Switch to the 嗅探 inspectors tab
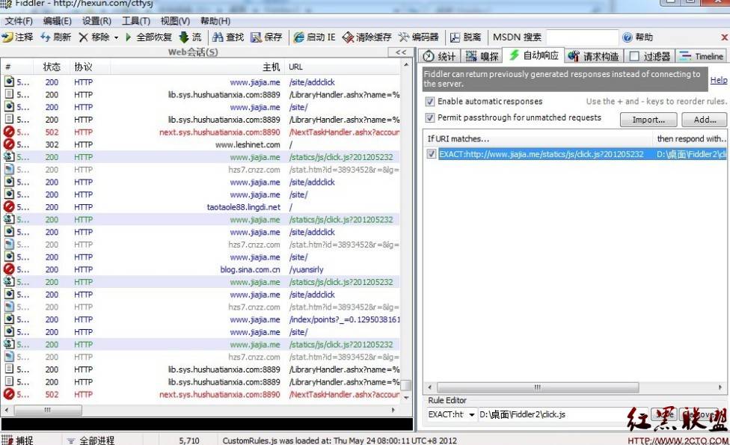730x445 pixels. [482, 56]
